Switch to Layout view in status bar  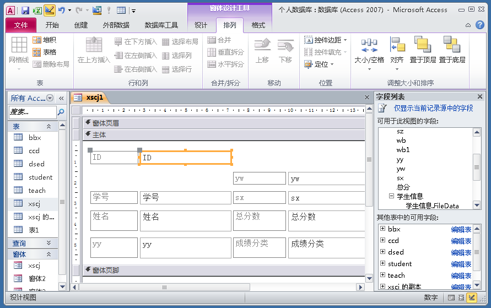point(461,298)
